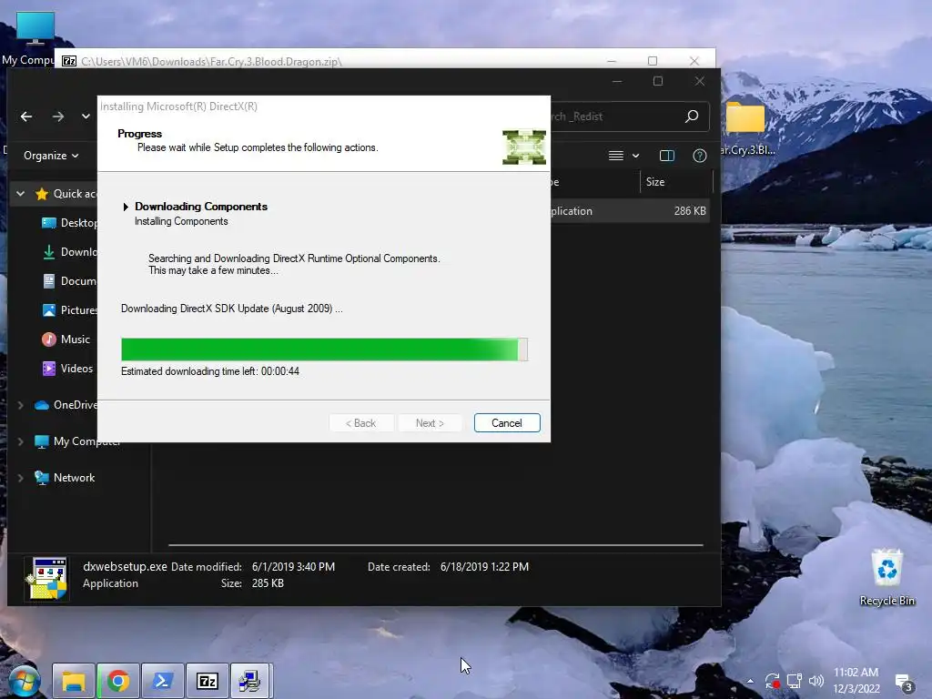Cancel the DirectX installation
Screen dimensions: 932x699
click(x=507, y=422)
